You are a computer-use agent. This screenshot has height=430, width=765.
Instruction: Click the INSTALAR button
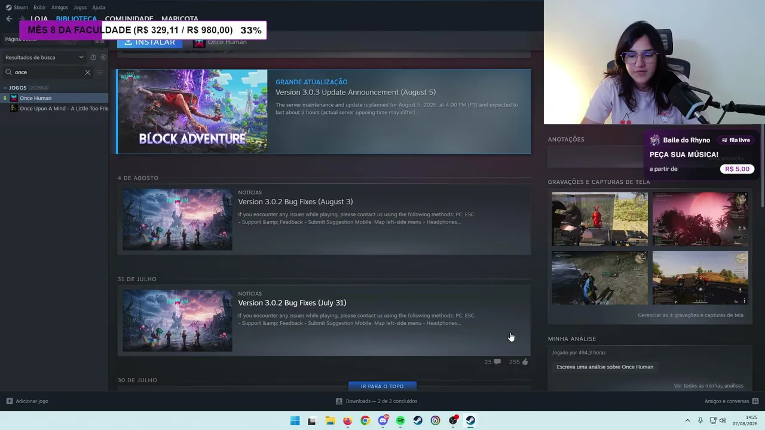point(149,42)
